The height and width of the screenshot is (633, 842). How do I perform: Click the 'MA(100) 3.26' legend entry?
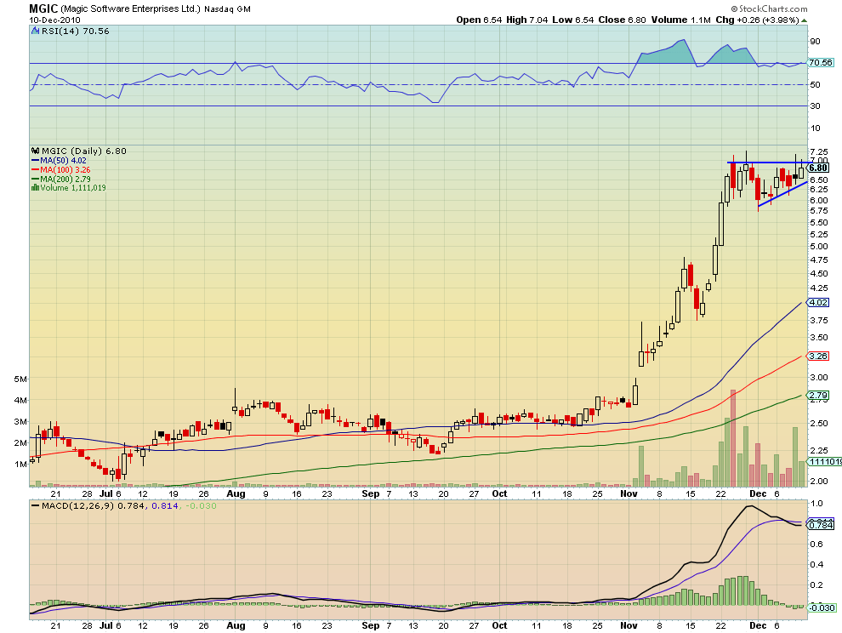point(65,170)
